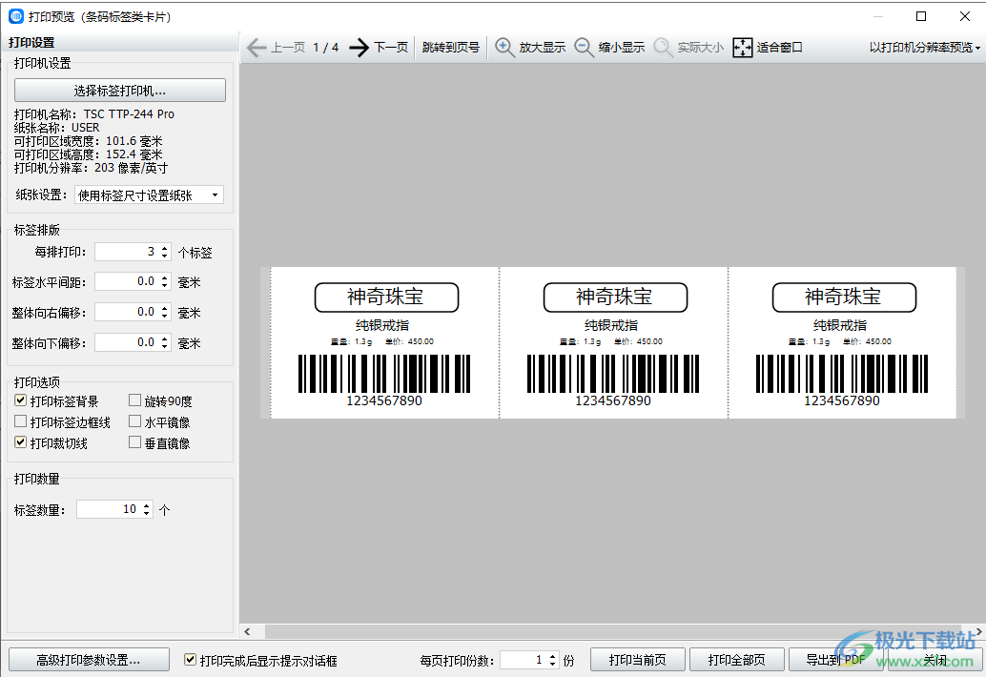This screenshot has width=986, height=677.
Task: Increase 标签水平间距 spinner
Action: [x=165, y=277]
